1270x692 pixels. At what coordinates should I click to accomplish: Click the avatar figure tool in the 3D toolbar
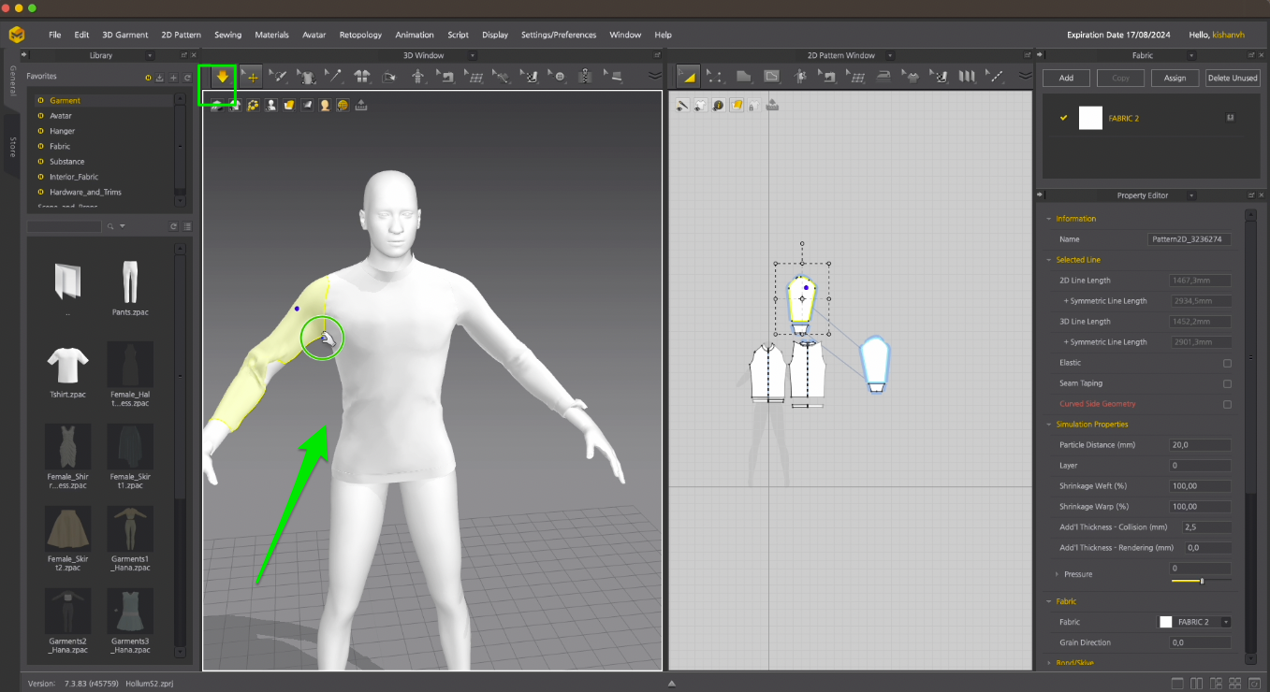pos(416,77)
